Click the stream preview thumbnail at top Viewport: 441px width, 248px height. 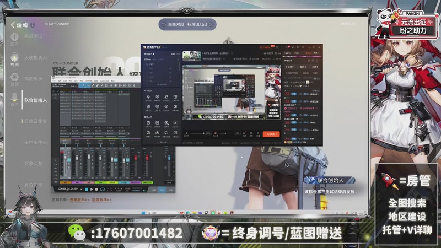click(191, 55)
